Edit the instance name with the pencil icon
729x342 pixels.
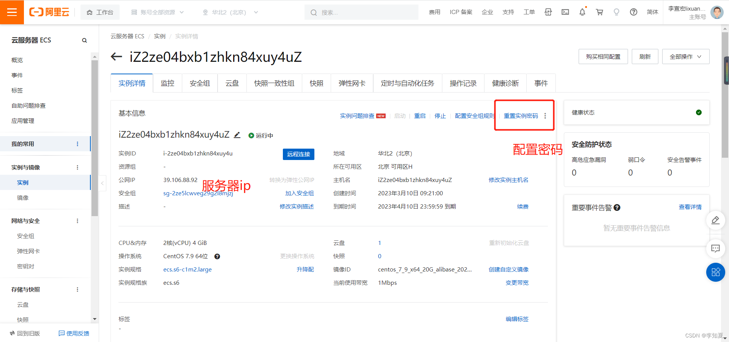tap(237, 135)
